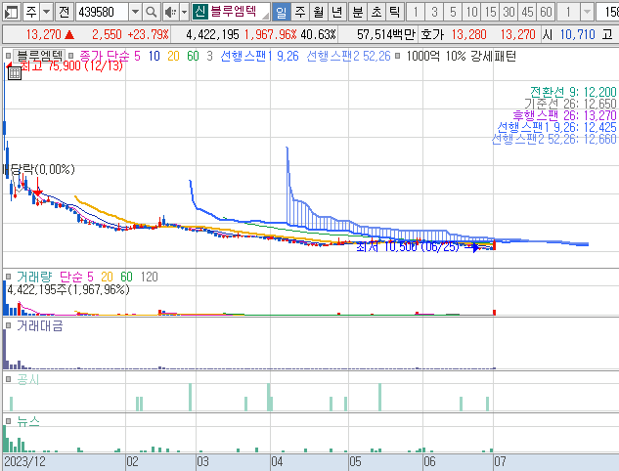Click the custom interval value 1 box
Image resolution: width=619 pixels, height=471 pixels.
[x=568, y=13]
